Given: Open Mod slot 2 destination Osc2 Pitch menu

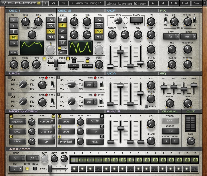Looking at the screenshot, I should (x=46, y=132).
